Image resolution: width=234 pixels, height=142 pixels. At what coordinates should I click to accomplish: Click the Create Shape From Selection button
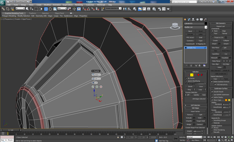click(x=195, y=128)
